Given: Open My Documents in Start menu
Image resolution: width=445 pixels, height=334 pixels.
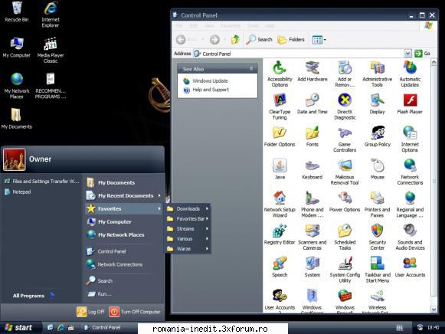Looking at the screenshot, I should point(123,183).
